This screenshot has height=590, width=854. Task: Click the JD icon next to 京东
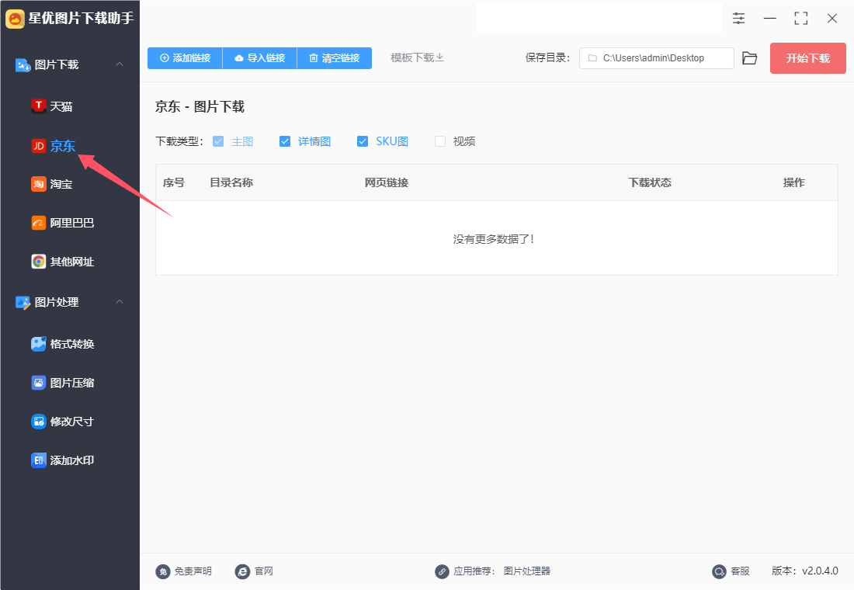38,145
